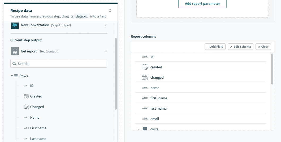Image resolution: width=281 pixels, height=142 pixels.
Task: Click the ABC icon beside id column
Action: tap(145, 57)
